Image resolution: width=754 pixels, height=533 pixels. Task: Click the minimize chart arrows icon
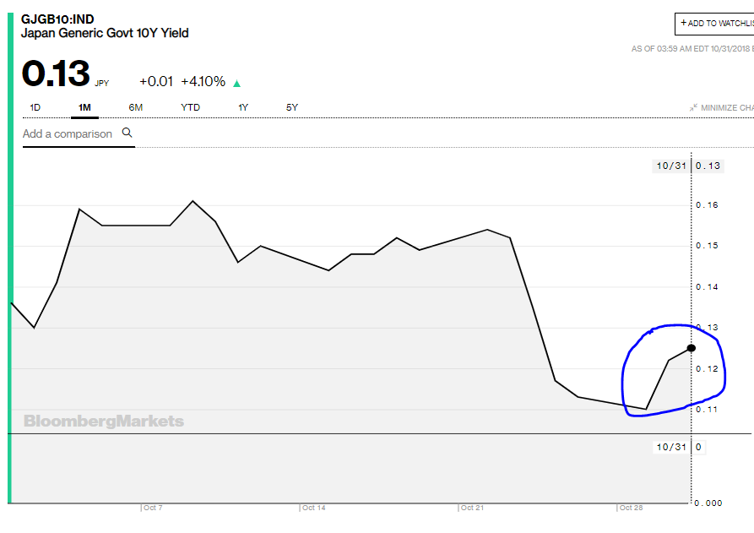(x=693, y=108)
